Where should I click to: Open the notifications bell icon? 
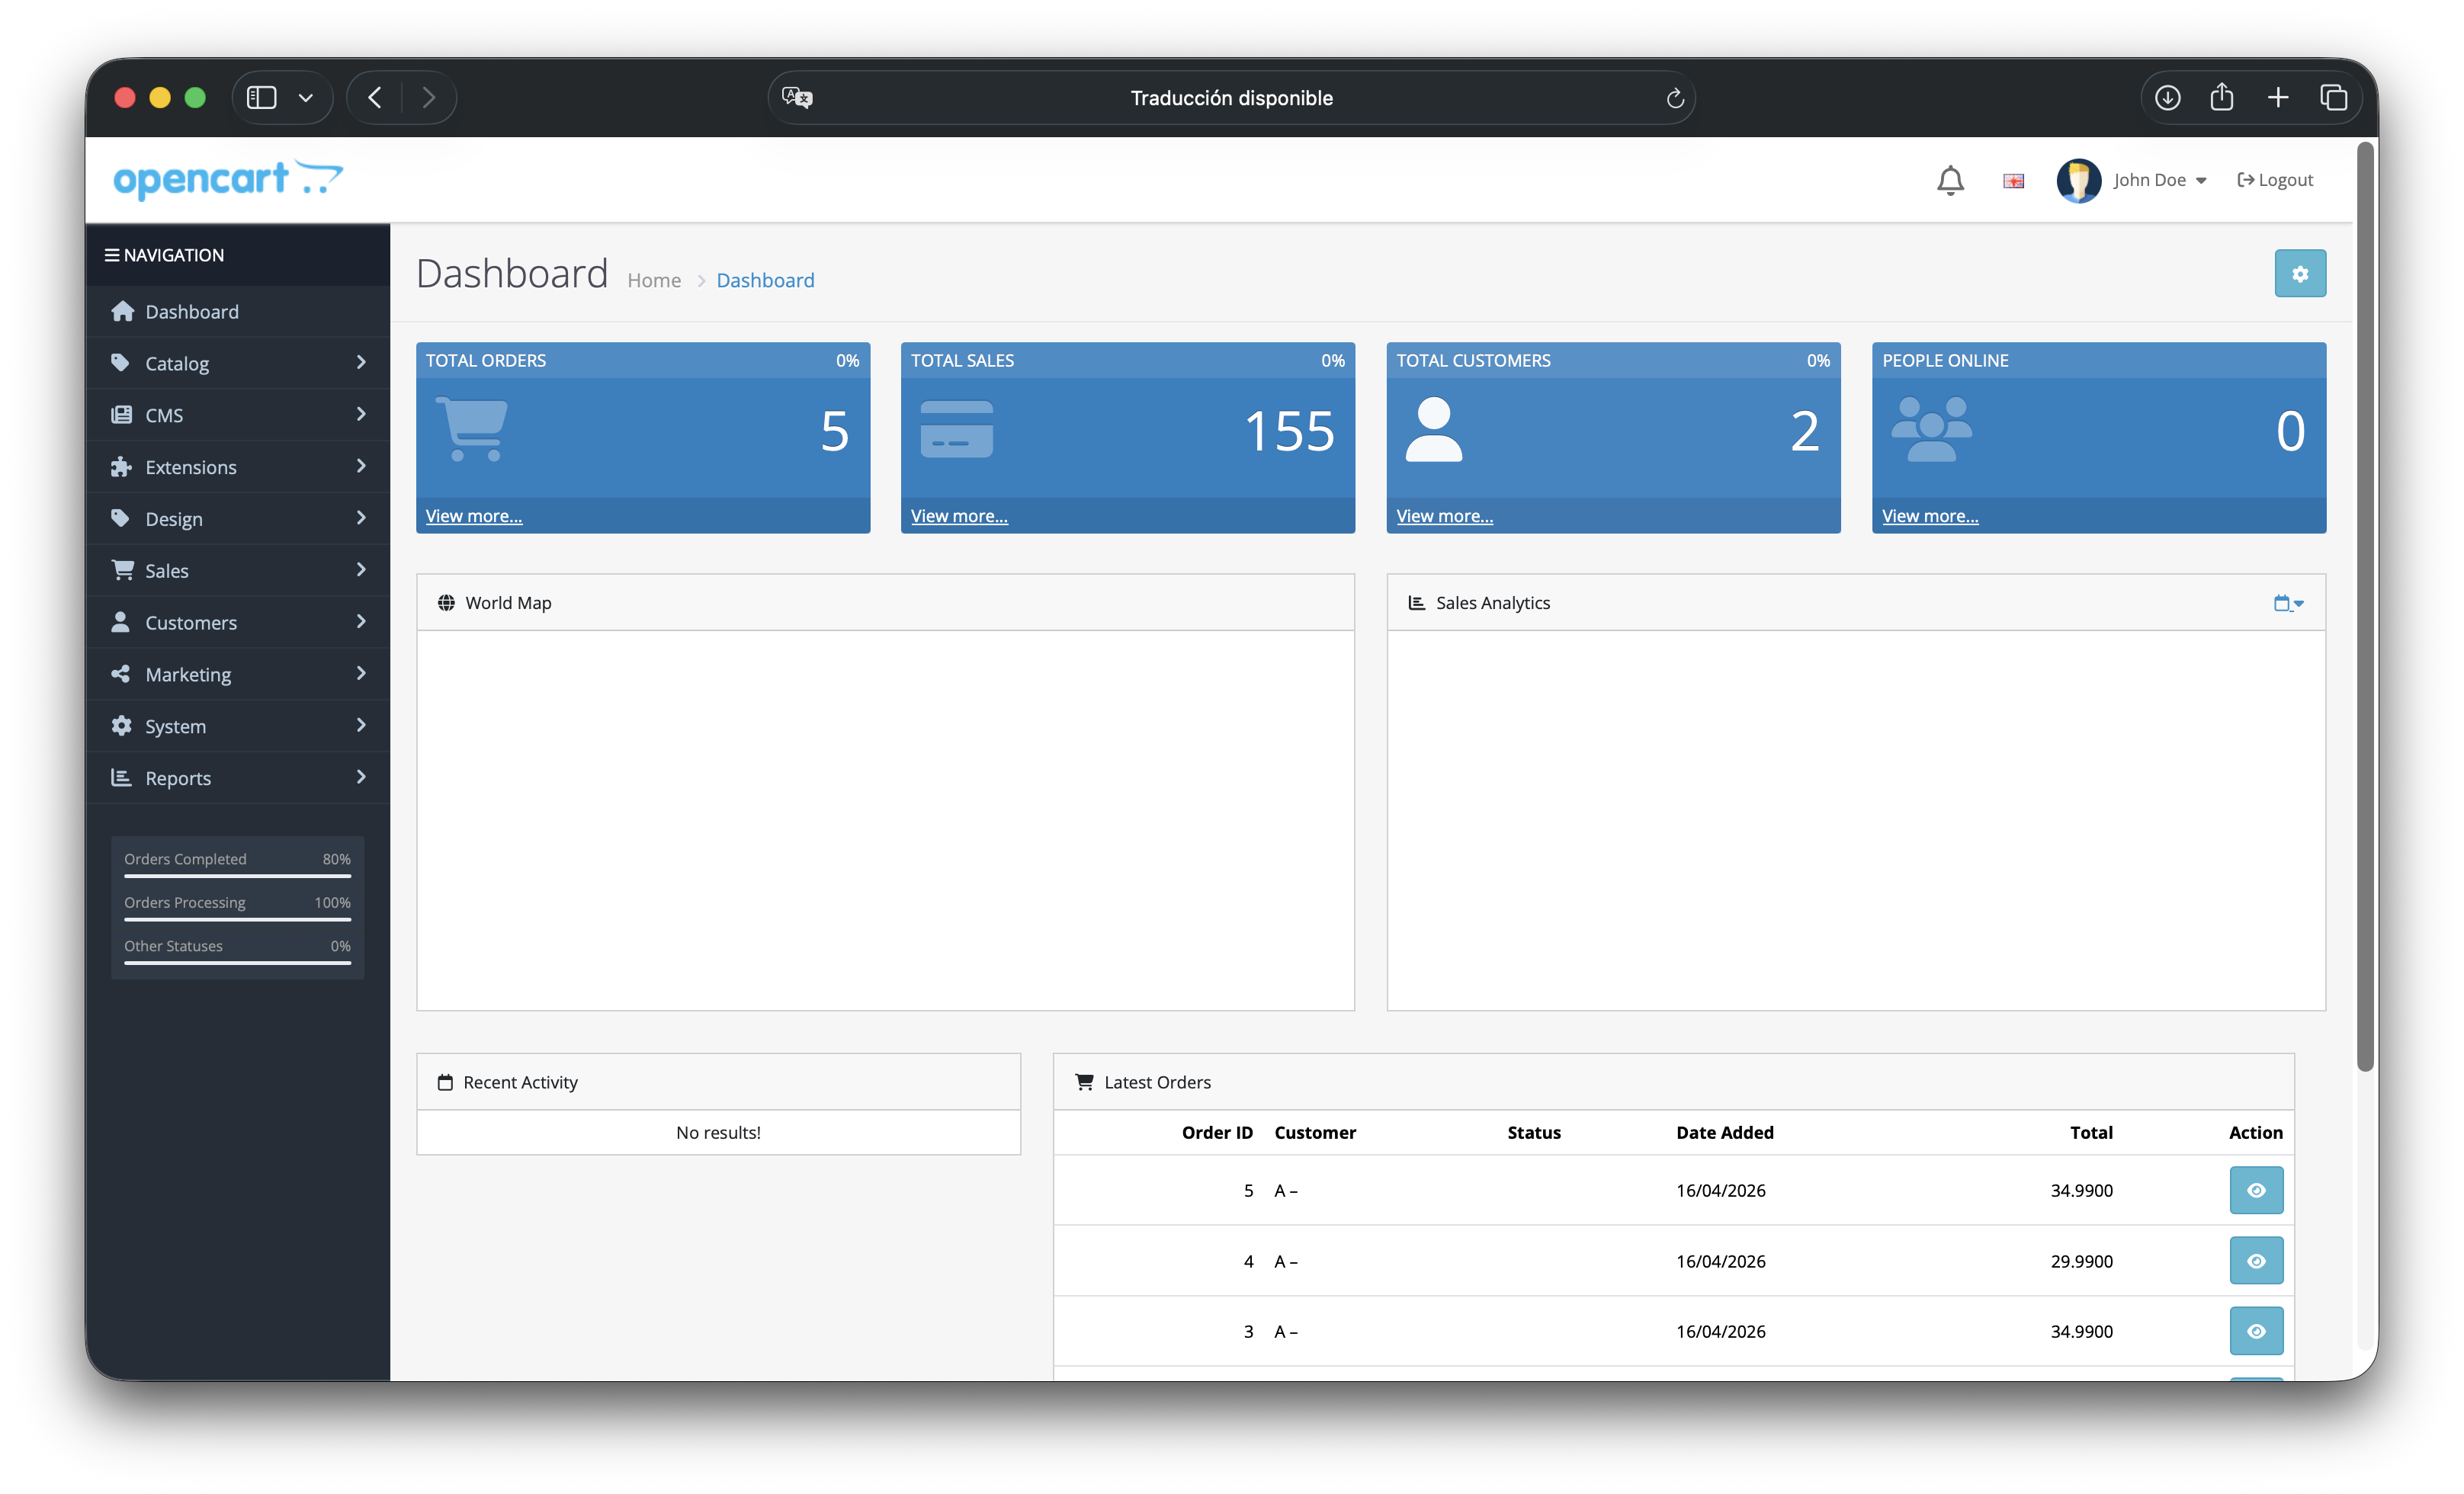1950,180
